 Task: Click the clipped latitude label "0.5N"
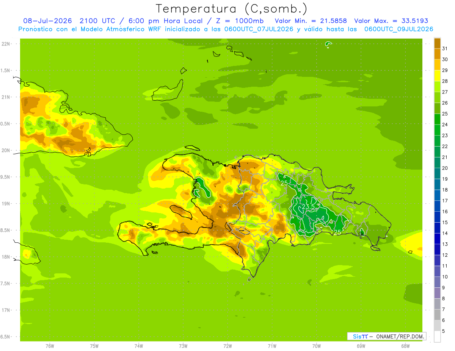tap(5, 124)
